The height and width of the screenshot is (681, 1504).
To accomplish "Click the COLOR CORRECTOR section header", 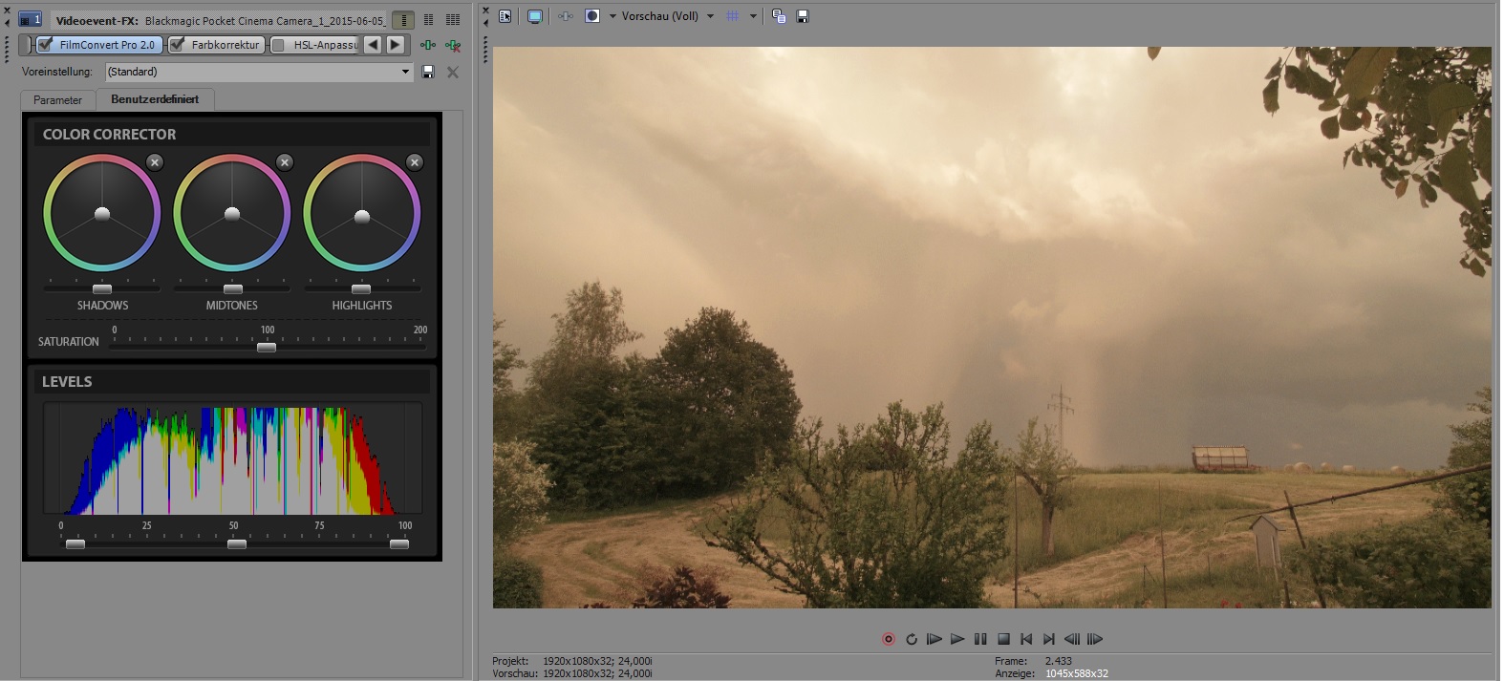I will (232, 135).
